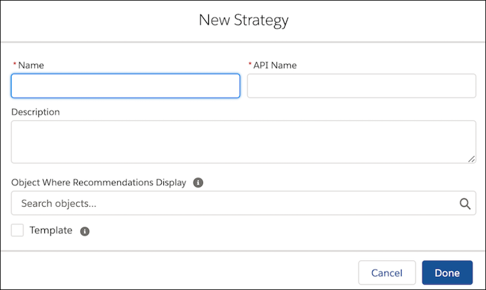Image resolution: width=486 pixels, height=290 pixels.
Task: Click the Description label
Action: click(x=36, y=112)
